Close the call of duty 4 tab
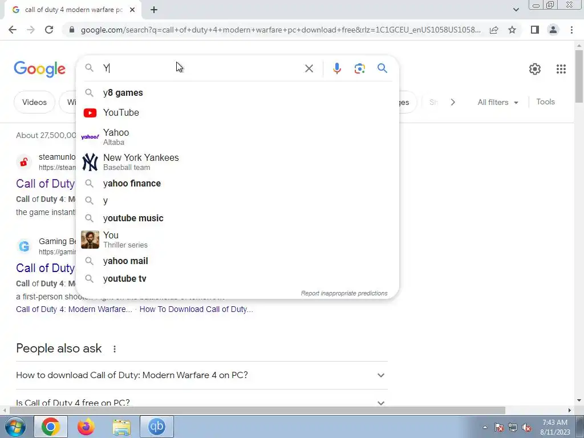The image size is (584, 438). pyautogui.click(x=132, y=10)
